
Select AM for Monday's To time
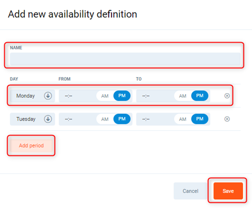click(x=183, y=96)
